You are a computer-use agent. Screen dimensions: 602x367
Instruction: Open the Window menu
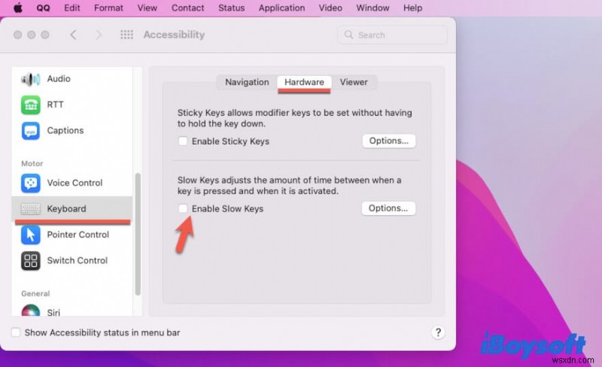372,8
